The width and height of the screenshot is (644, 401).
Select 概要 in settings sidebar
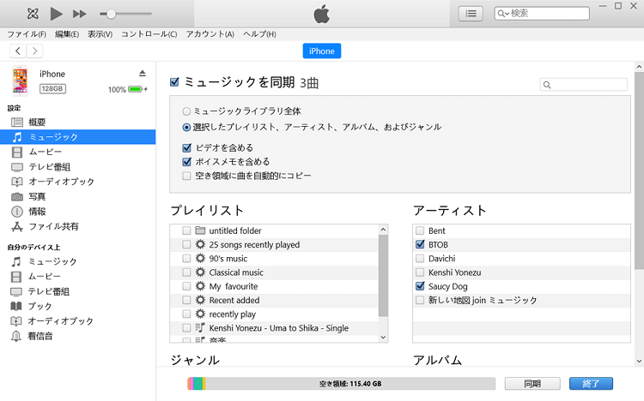77,123
